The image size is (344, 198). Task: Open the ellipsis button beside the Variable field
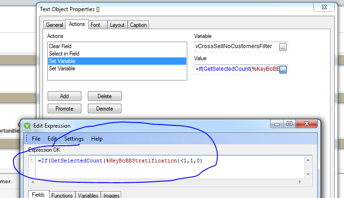coord(283,47)
